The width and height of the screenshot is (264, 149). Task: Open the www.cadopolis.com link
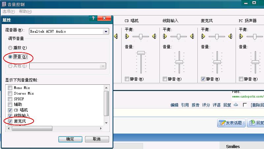coord(248,97)
